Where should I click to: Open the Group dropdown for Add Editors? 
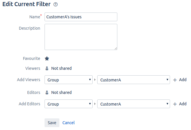point(68,104)
